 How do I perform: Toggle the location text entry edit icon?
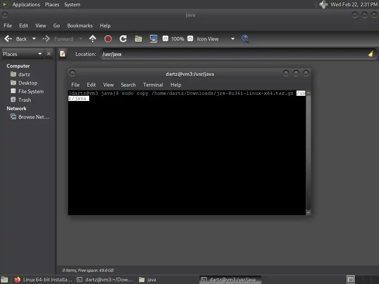[63, 54]
